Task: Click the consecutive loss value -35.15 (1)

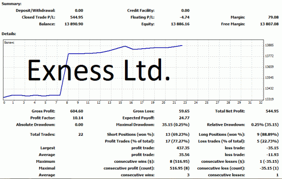Action: pos(269,168)
